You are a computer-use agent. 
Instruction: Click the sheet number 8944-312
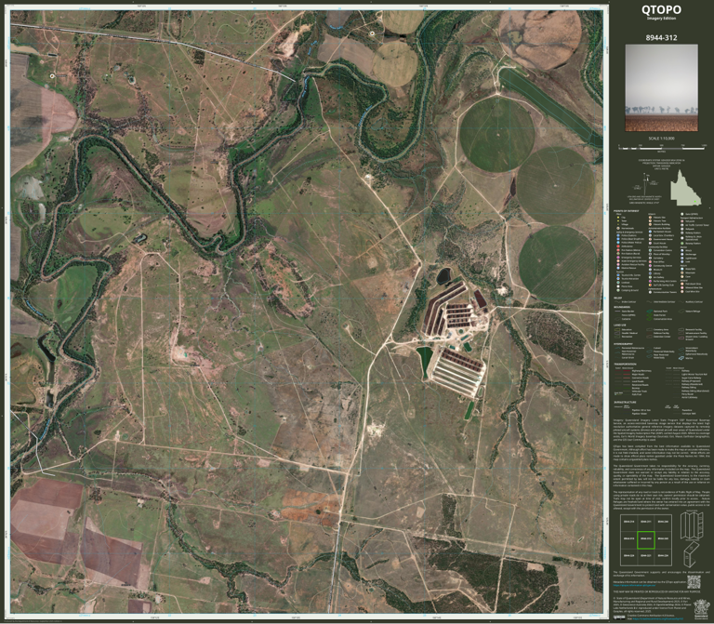coord(661,37)
